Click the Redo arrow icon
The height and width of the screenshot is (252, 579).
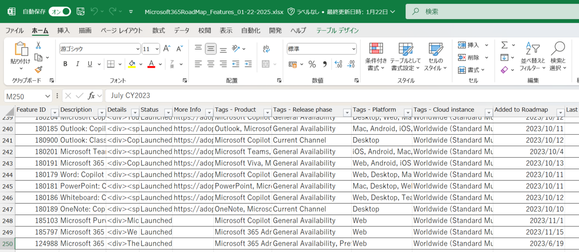(x=113, y=11)
